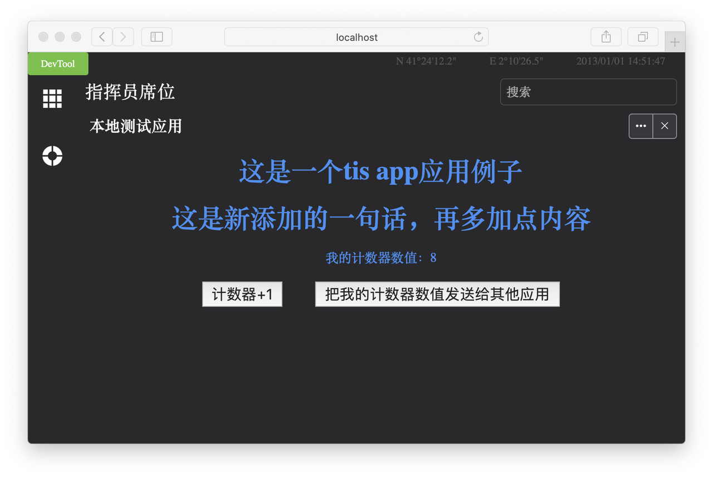This screenshot has height=478, width=713.
Task: Go forward with browser forward arrow
Action: coord(123,37)
